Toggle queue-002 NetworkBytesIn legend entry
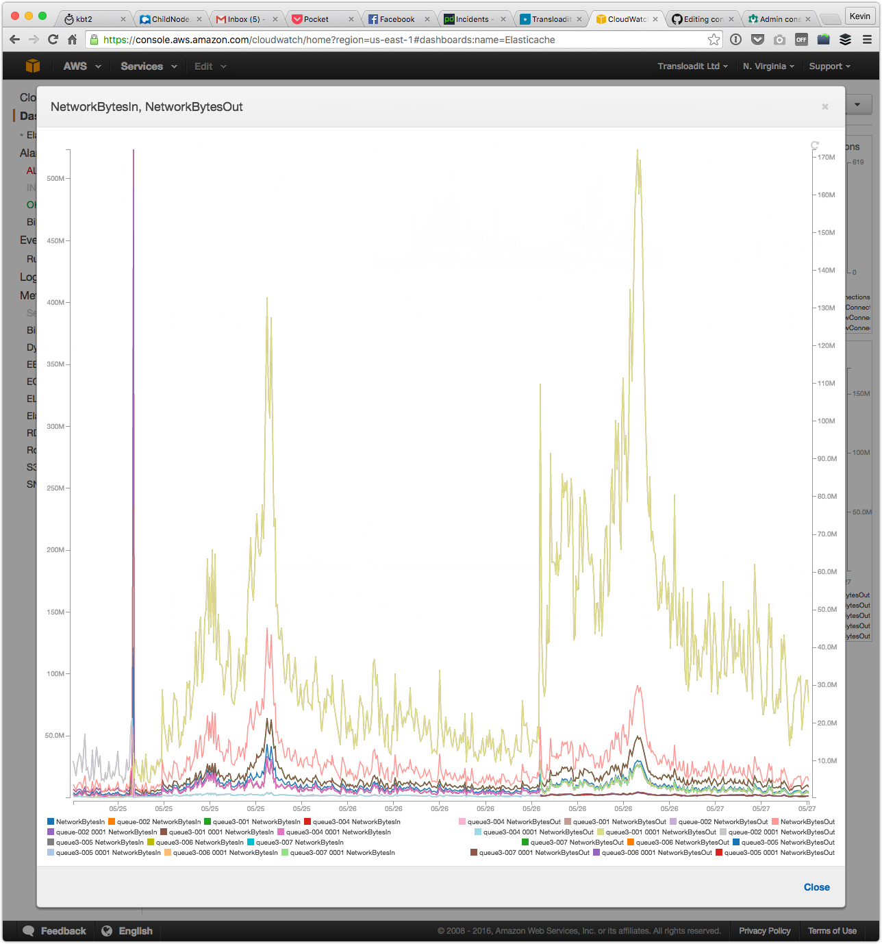Image resolution: width=882 pixels, height=944 pixels. tap(158, 822)
